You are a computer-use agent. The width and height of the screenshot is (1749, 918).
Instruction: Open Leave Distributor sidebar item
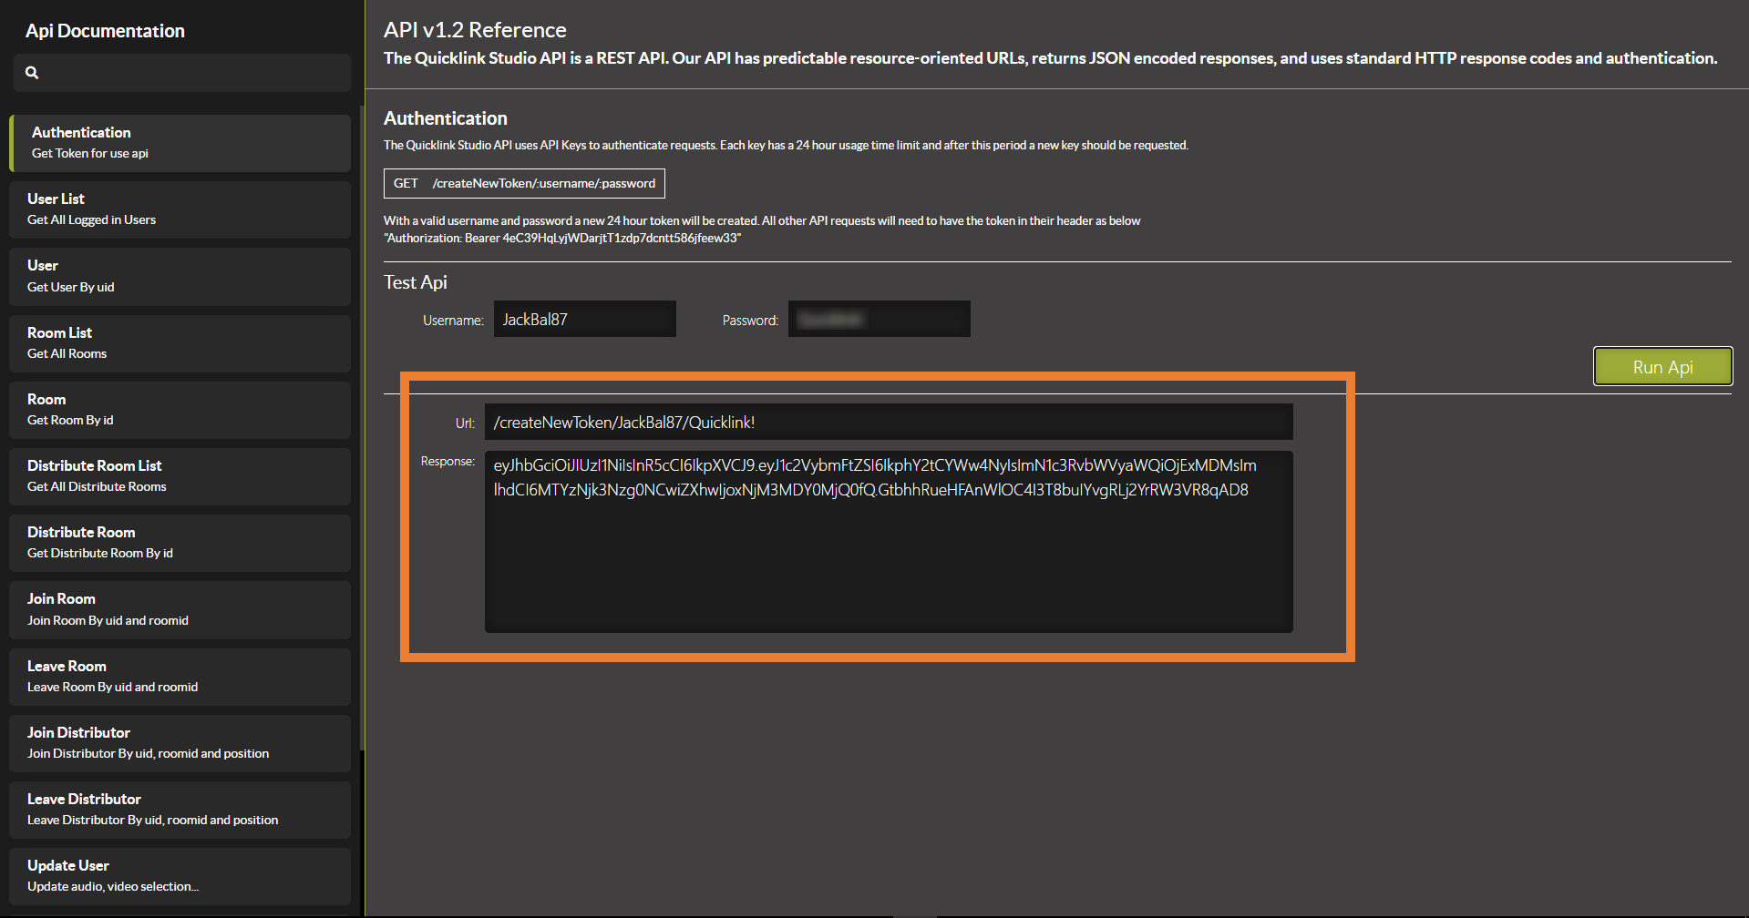[x=180, y=810]
